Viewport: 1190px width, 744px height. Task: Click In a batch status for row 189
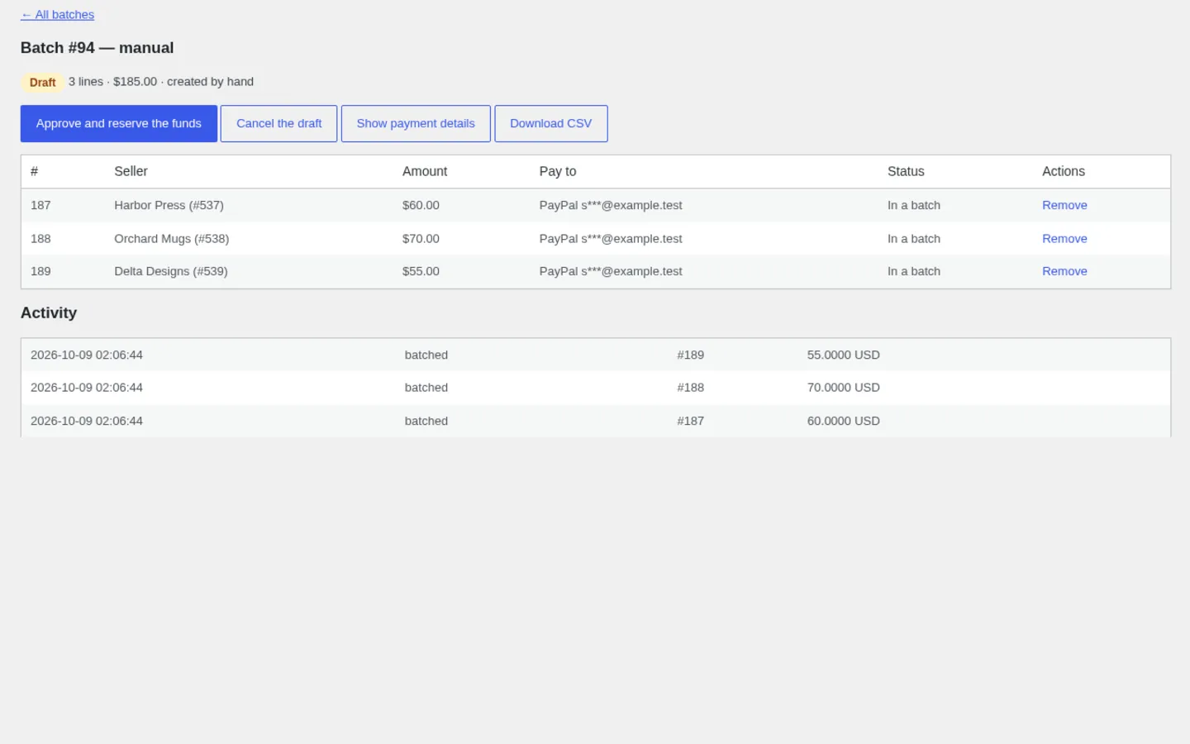click(914, 271)
